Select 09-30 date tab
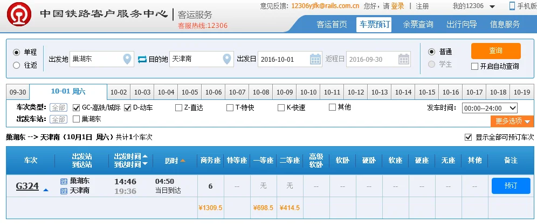The image size is (537, 224). [18, 92]
